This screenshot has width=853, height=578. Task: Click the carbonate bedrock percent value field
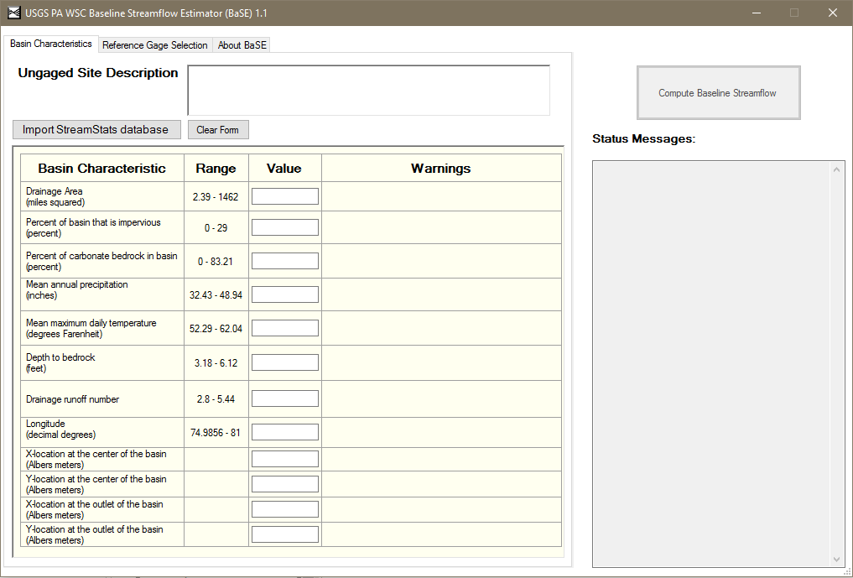click(x=285, y=261)
